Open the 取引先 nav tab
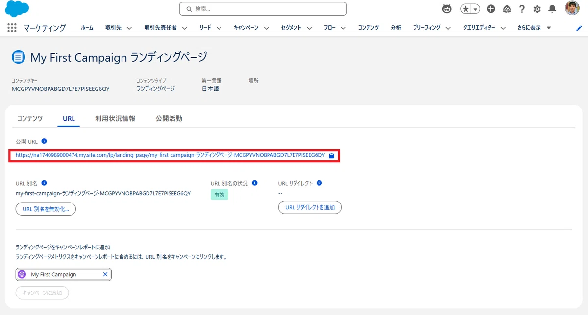Image resolution: width=588 pixels, height=315 pixels. (114, 28)
